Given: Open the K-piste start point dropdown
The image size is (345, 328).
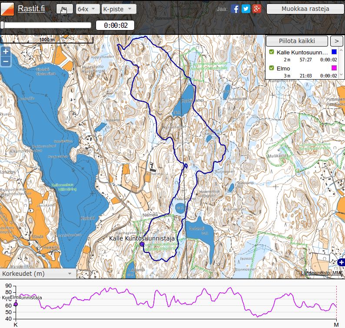Looking at the screenshot, I should pos(119,9).
